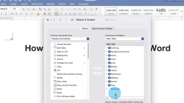Uncheck the Insert tab checkbox

[109, 59]
